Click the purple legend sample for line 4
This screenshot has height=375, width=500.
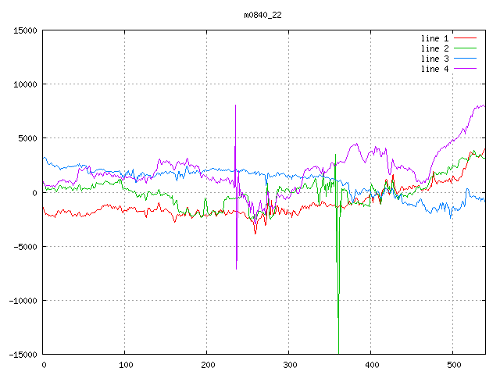465,69
